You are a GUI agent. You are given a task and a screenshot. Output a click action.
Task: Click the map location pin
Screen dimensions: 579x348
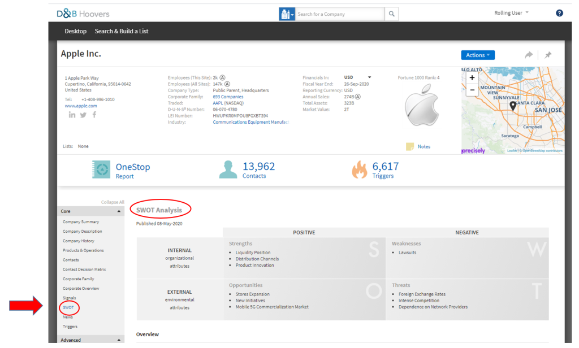pos(513,106)
